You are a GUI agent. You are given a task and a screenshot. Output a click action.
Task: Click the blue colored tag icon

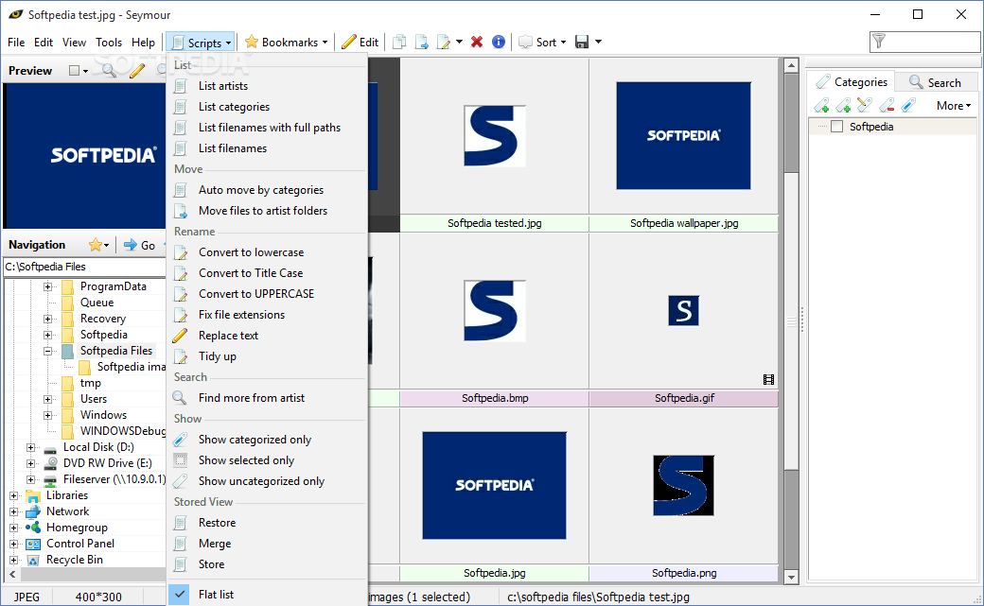908,105
